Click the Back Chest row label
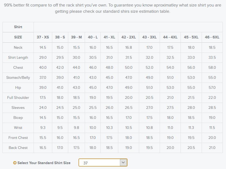The width and height of the screenshot is (226, 169). click(18, 148)
